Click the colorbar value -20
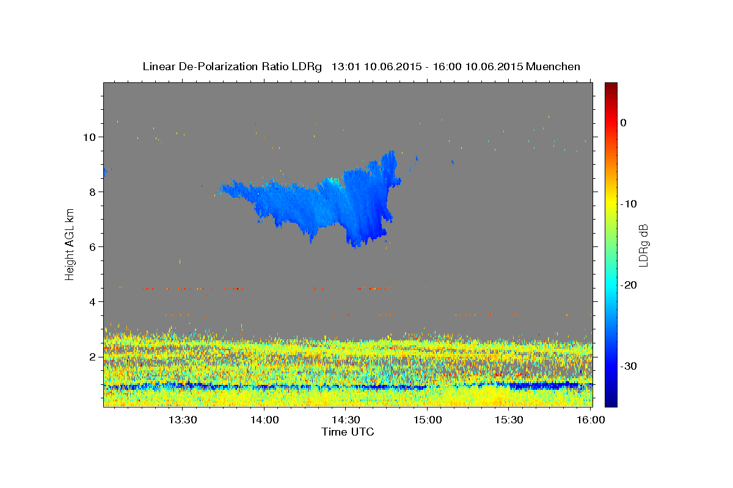733x488 pixels. pyautogui.click(x=629, y=285)
